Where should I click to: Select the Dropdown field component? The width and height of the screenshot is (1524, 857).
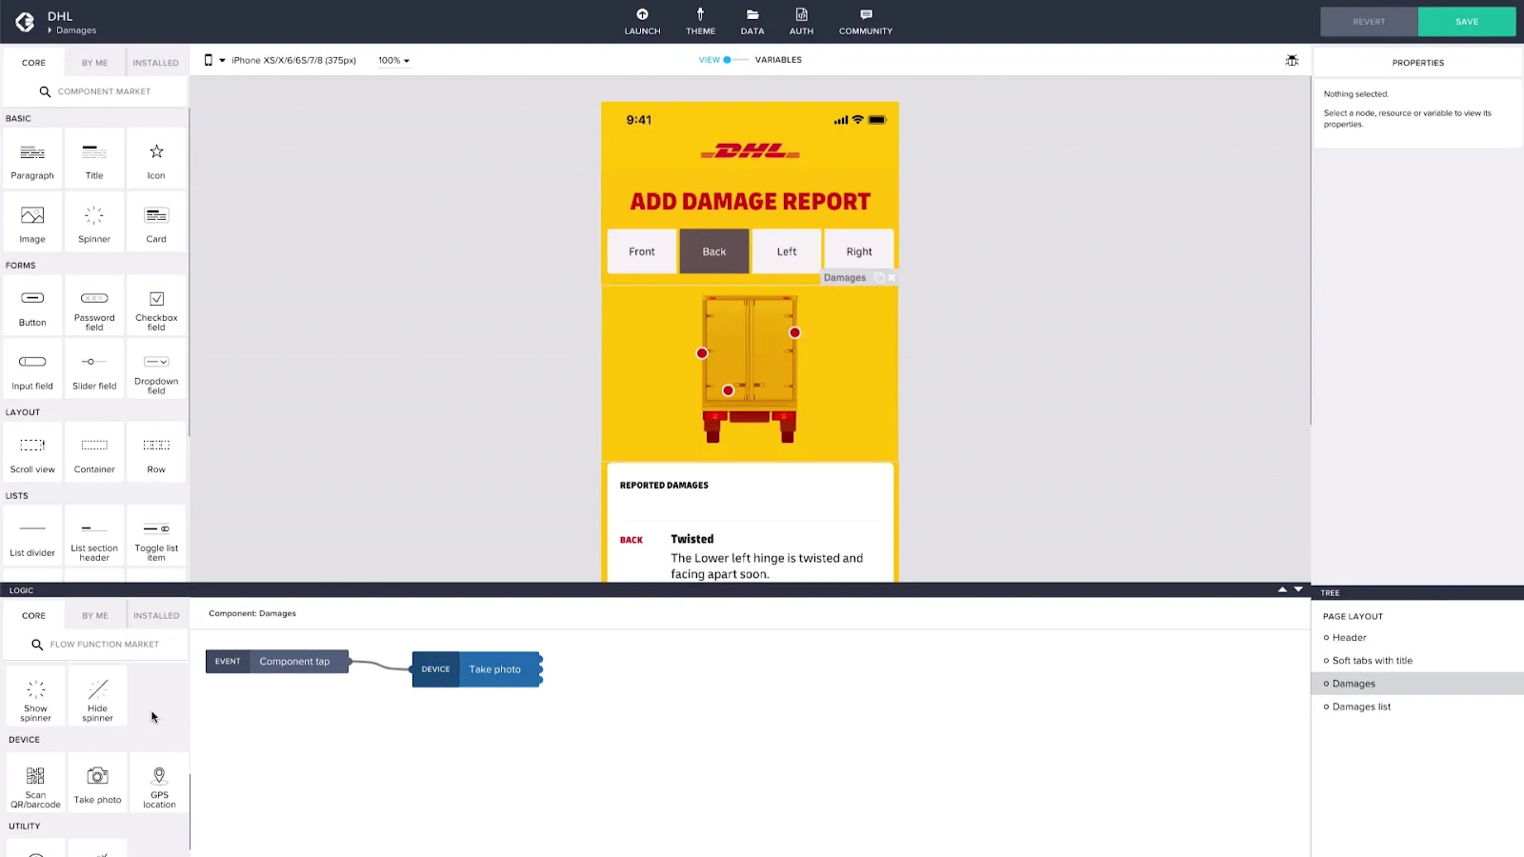(156, 369)
